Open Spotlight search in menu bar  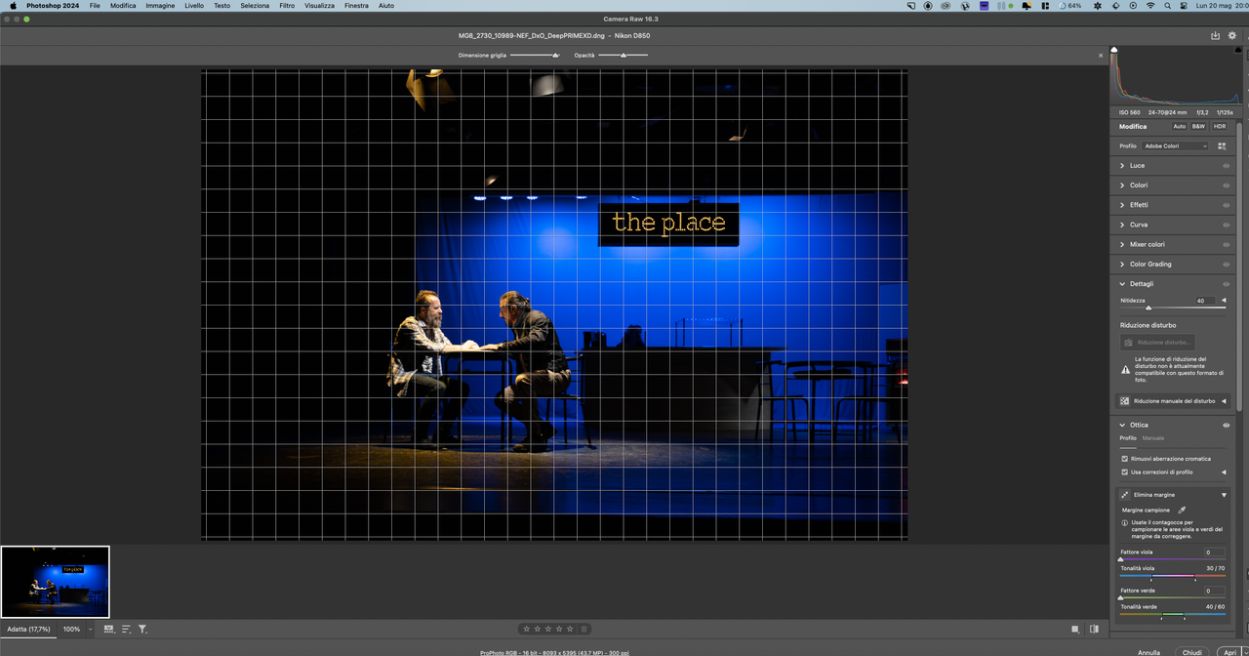click(1167, 6)
